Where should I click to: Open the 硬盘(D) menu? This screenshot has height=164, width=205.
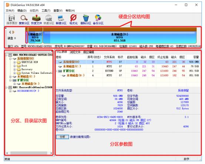(x=22, y=11)
